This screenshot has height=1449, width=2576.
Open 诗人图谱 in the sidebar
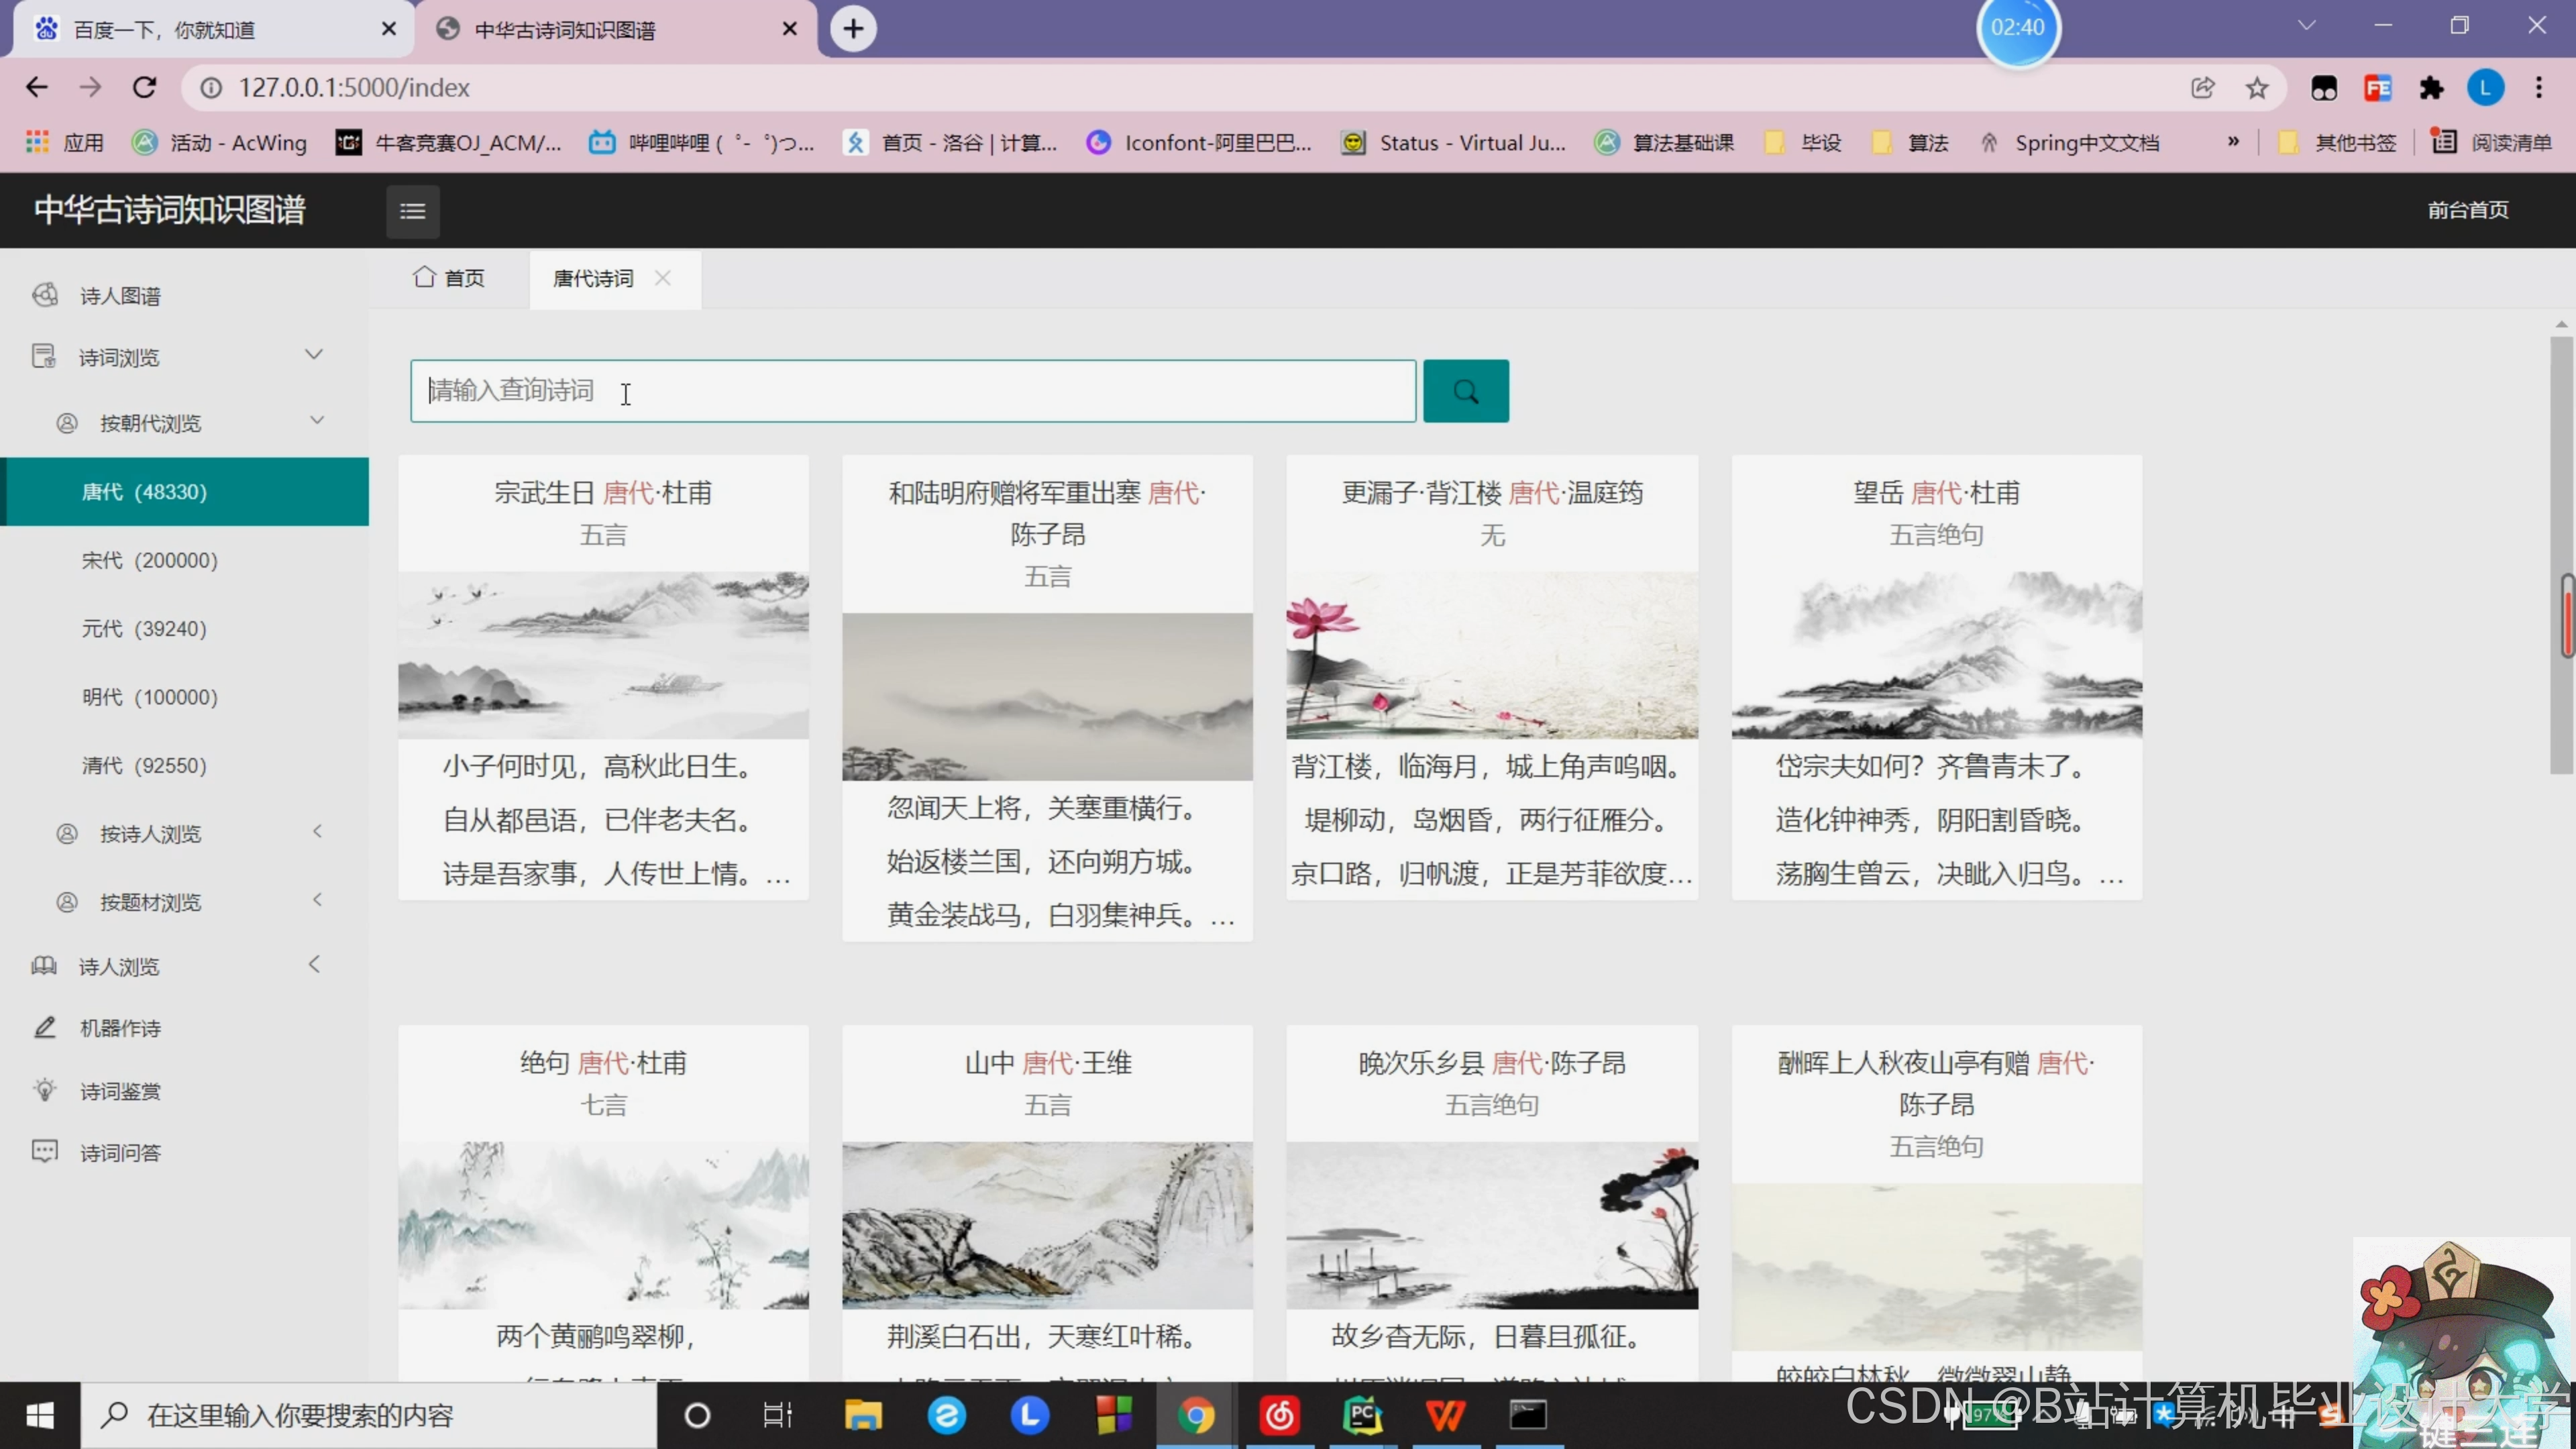(120, 296)
